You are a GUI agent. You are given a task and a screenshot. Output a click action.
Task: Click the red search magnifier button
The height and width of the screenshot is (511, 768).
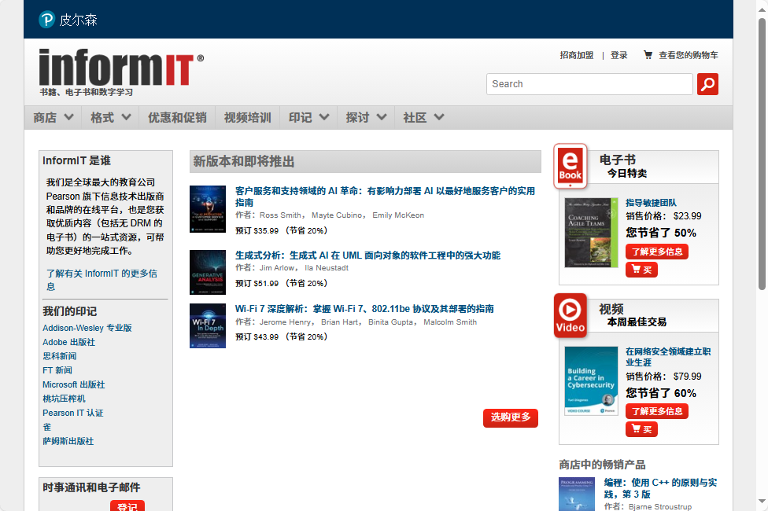(x=707, y=84)
